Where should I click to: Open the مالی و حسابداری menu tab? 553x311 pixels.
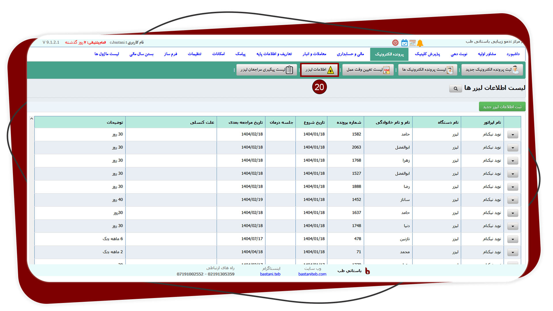351,54
